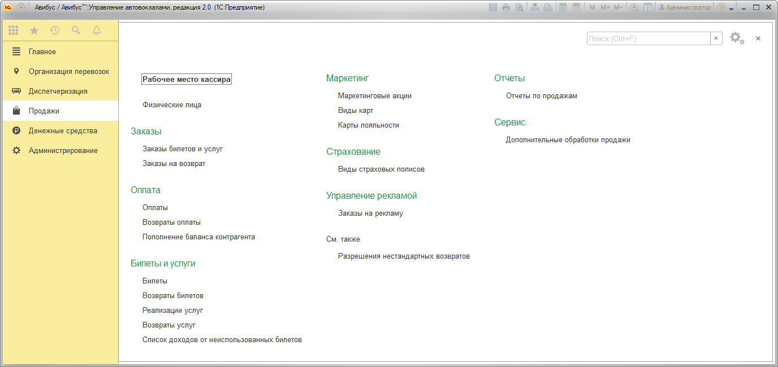Open Favorites star icon
778x367 pixels.
(34, 30)
